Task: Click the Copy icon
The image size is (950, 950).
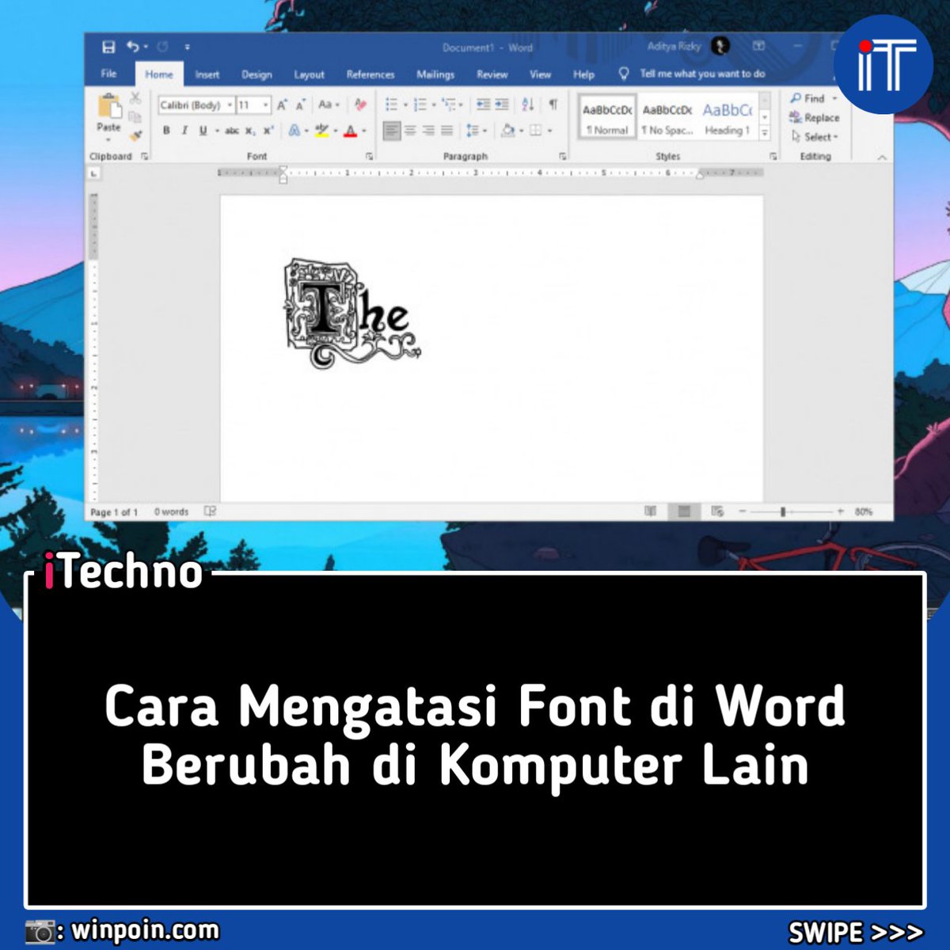Action: pyautogui.click(x=135, y=117)
